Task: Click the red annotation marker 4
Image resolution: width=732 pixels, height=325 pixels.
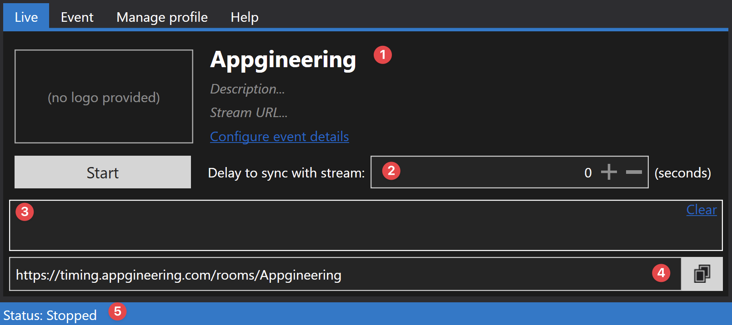Action: point(661,273)
